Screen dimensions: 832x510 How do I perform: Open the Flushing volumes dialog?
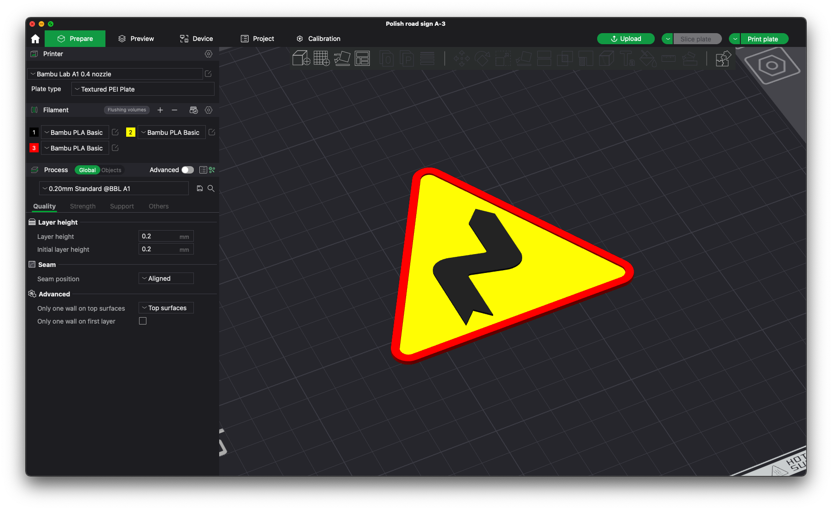[126, 110]
